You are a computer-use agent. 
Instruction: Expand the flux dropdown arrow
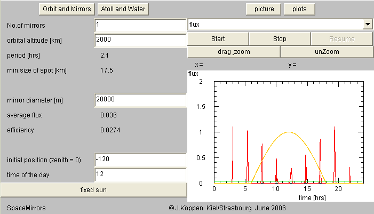(367, 25)
